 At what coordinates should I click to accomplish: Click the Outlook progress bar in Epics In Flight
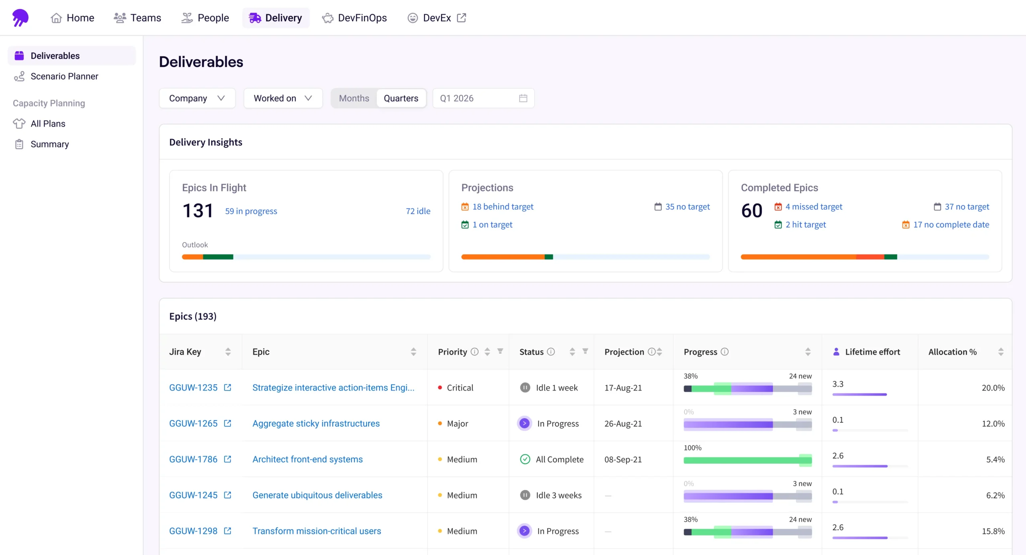click(306, 257)
